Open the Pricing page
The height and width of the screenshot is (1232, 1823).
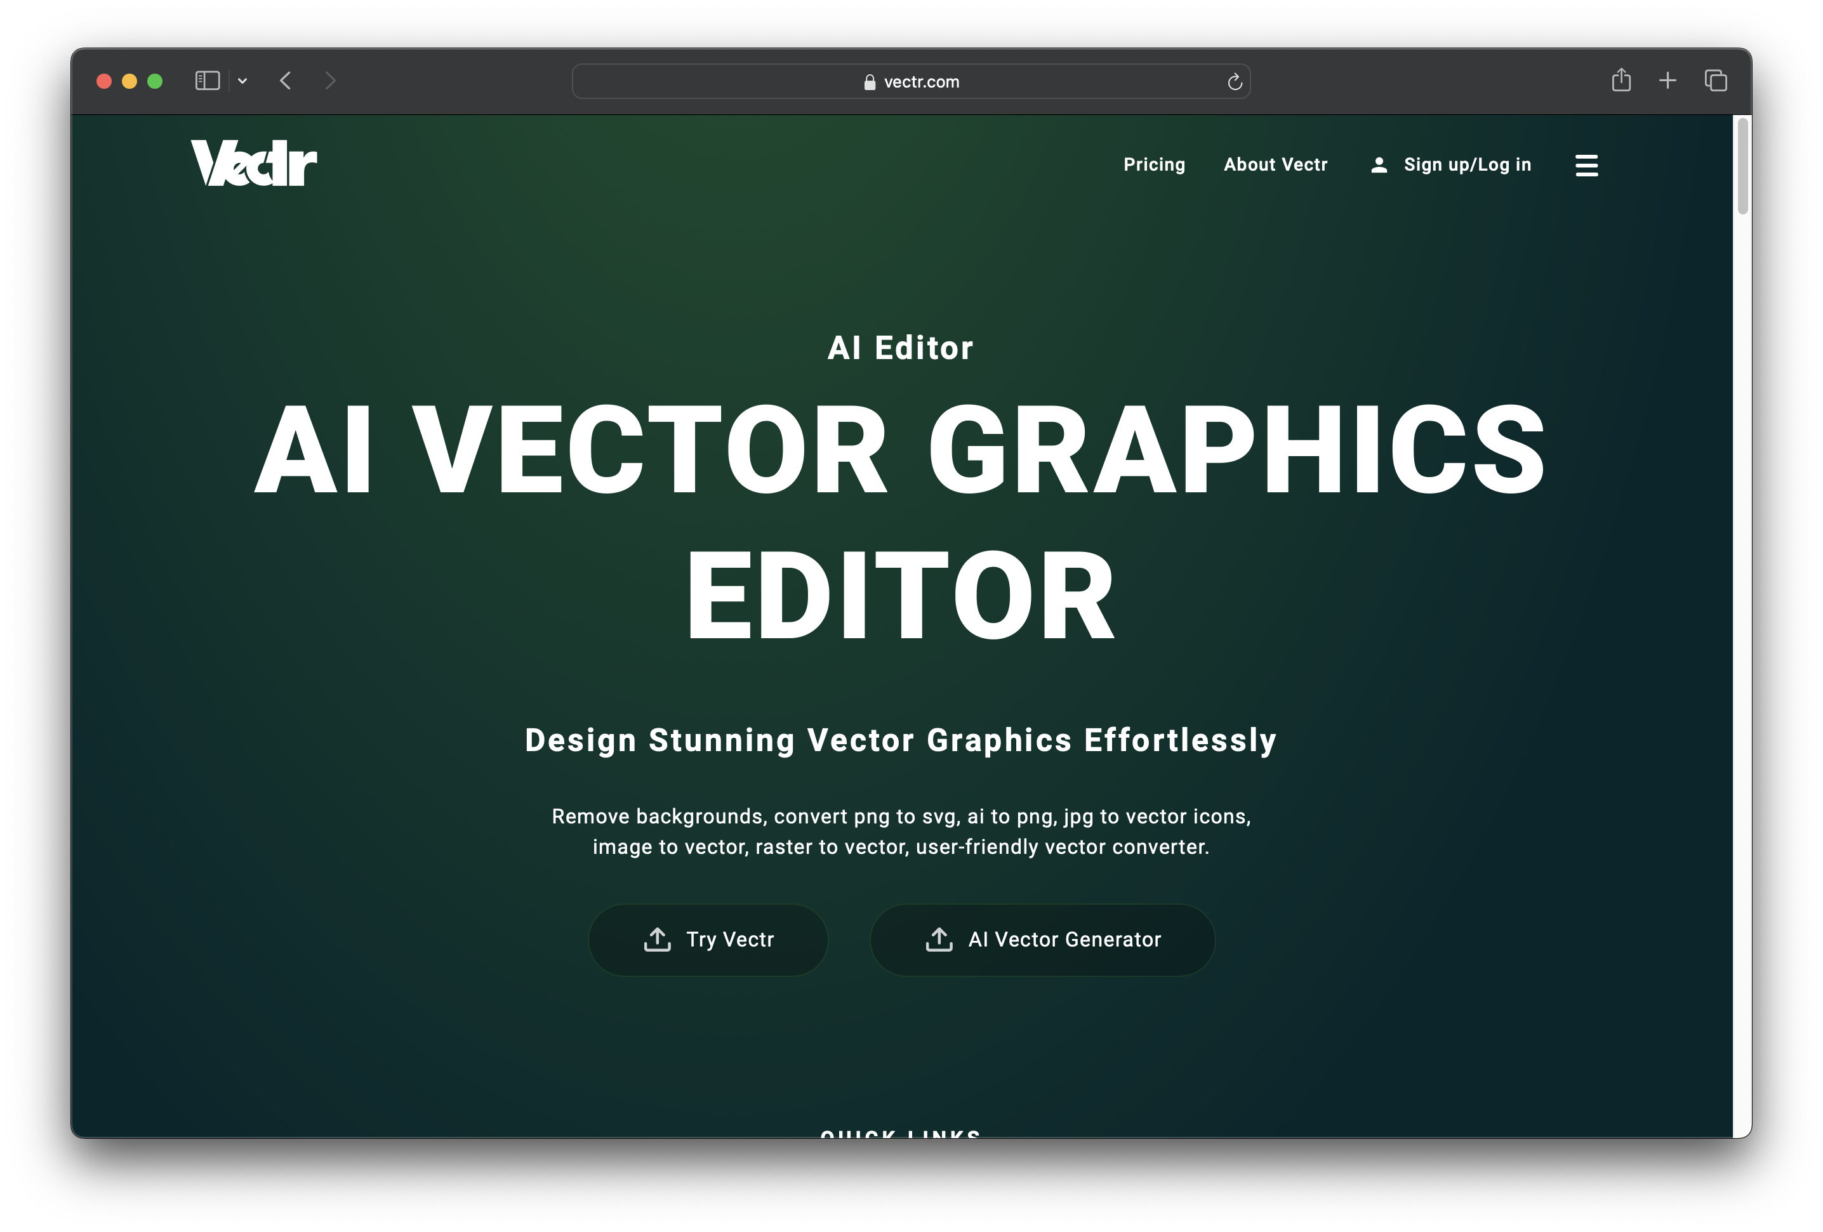coord(1154,164)
